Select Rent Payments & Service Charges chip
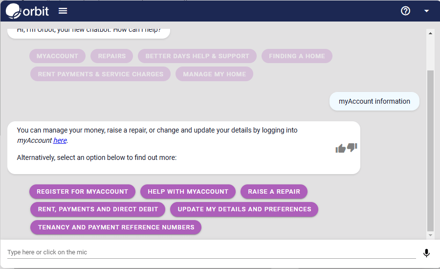 (100, 74)
